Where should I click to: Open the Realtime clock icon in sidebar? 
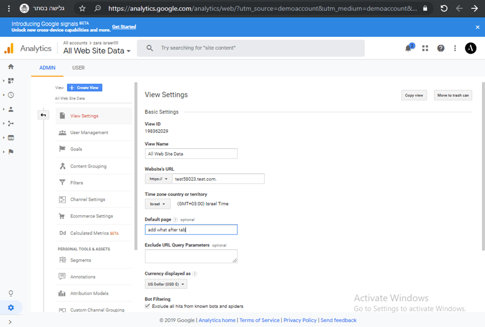tap(11, 95)
